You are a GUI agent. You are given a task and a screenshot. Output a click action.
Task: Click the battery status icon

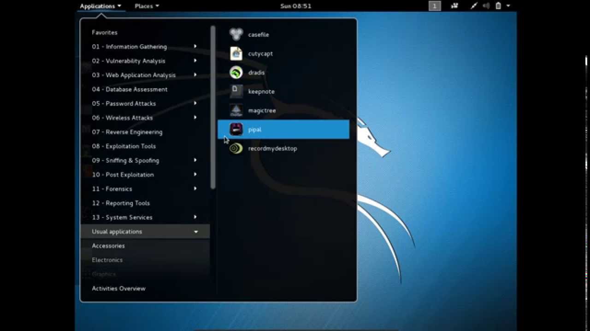click(x=498, y=6)
